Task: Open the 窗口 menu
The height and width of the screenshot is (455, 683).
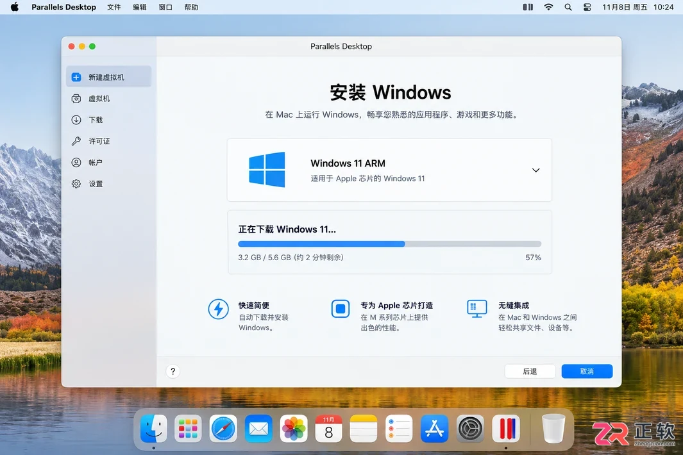Action: point(165,7)
